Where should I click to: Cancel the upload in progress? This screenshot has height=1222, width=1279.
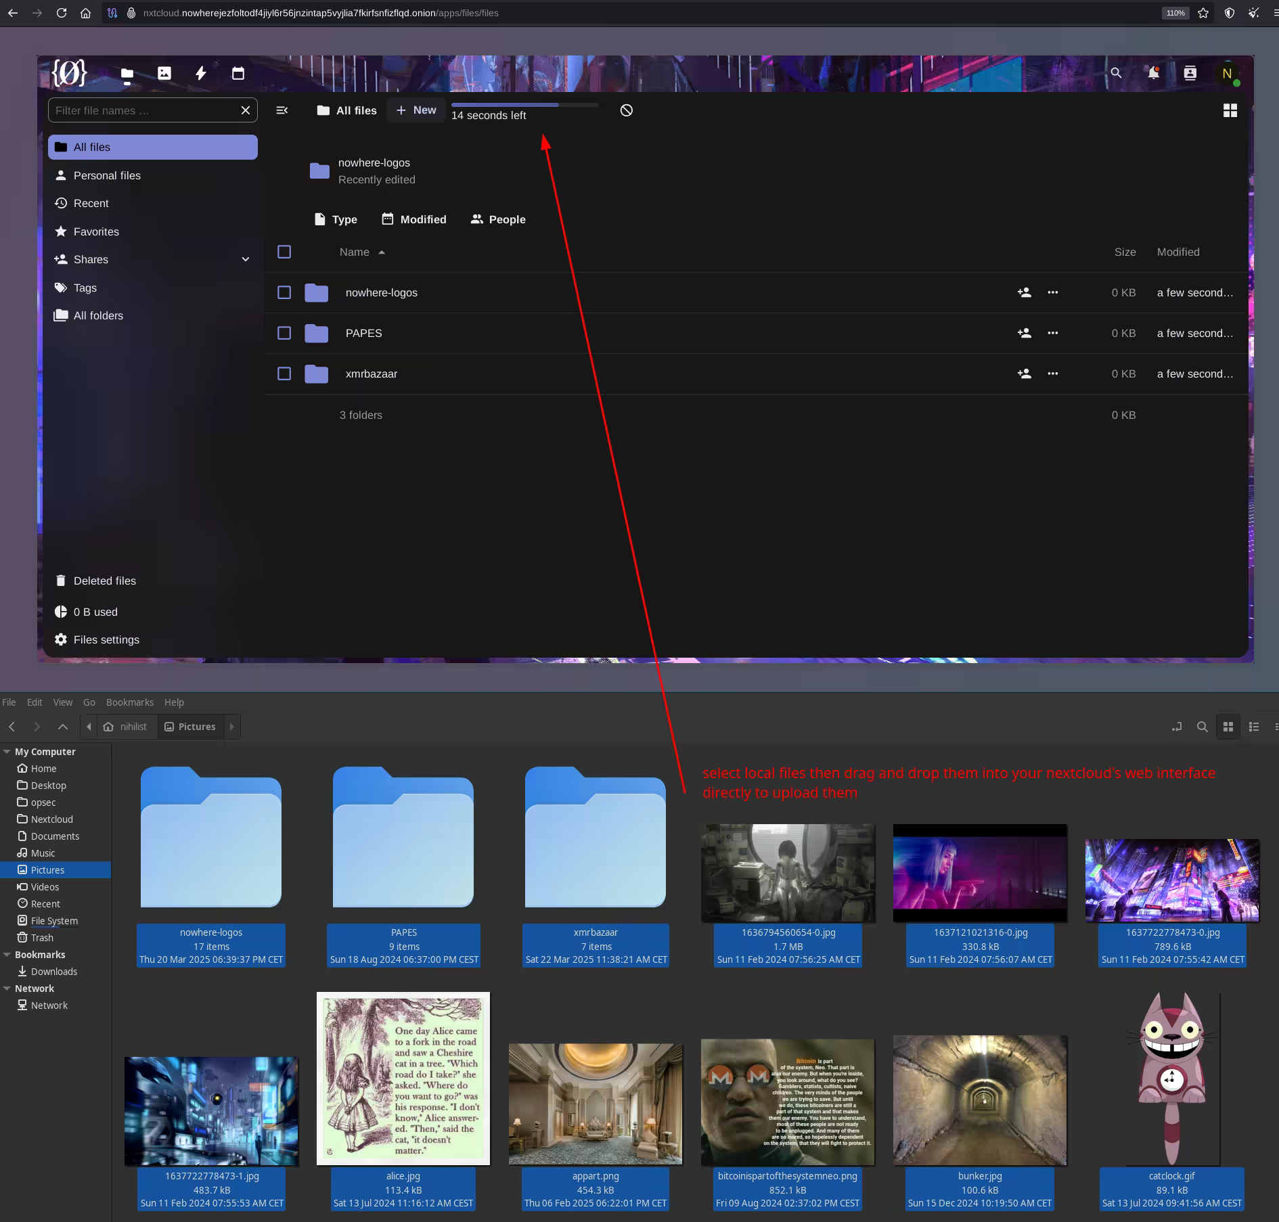coord(627,110)
